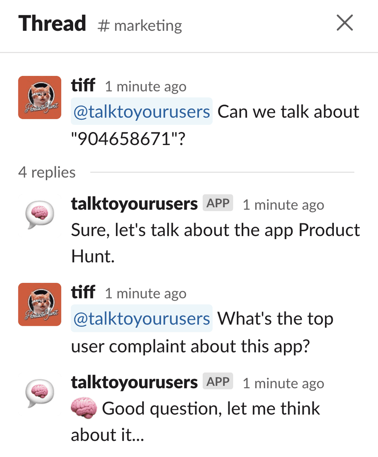Close the thread panel with the X
Viewport: 378px width, 457px height.
345,23
